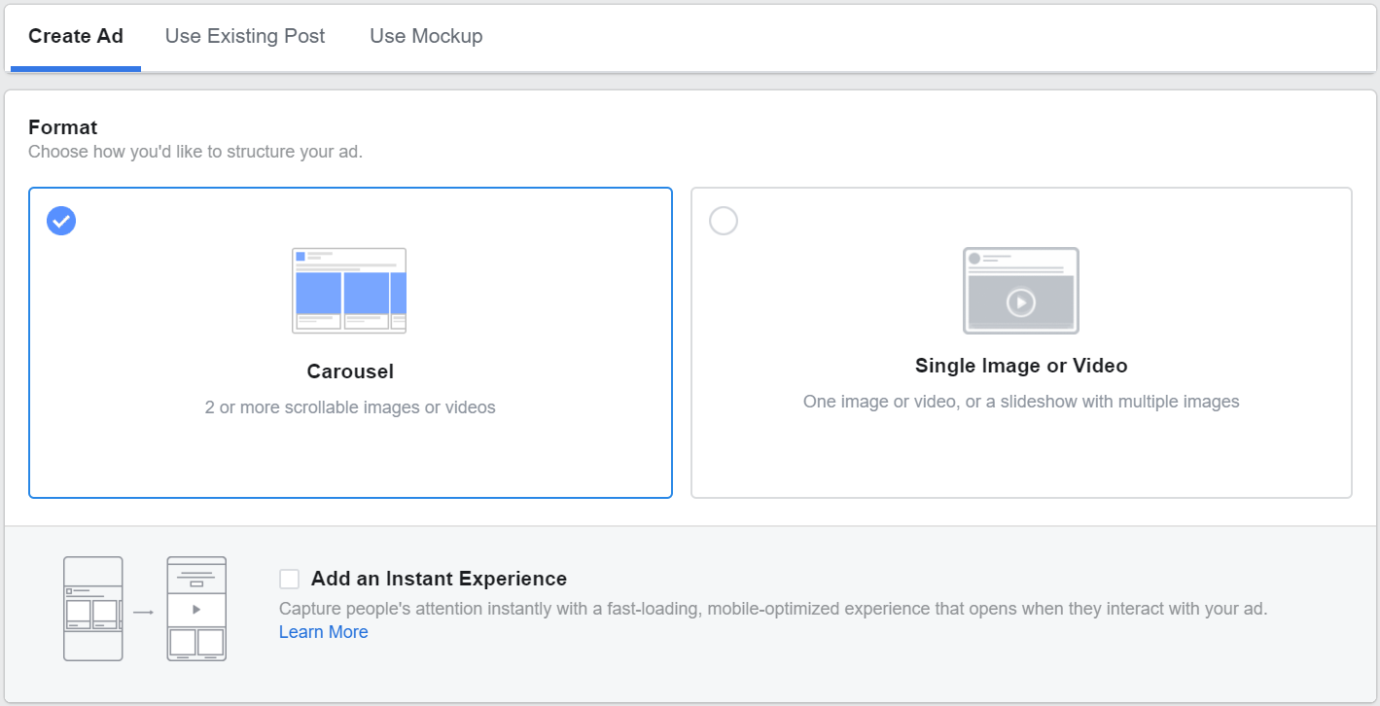
Task: Open the Learn More link
Action: tap(323, 632)
